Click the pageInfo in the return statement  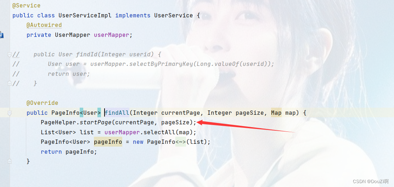click(80, 152)
